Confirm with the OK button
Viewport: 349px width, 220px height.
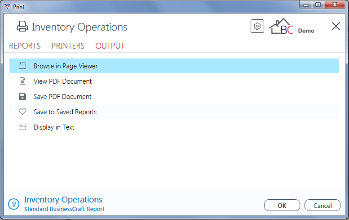point(282,205)
